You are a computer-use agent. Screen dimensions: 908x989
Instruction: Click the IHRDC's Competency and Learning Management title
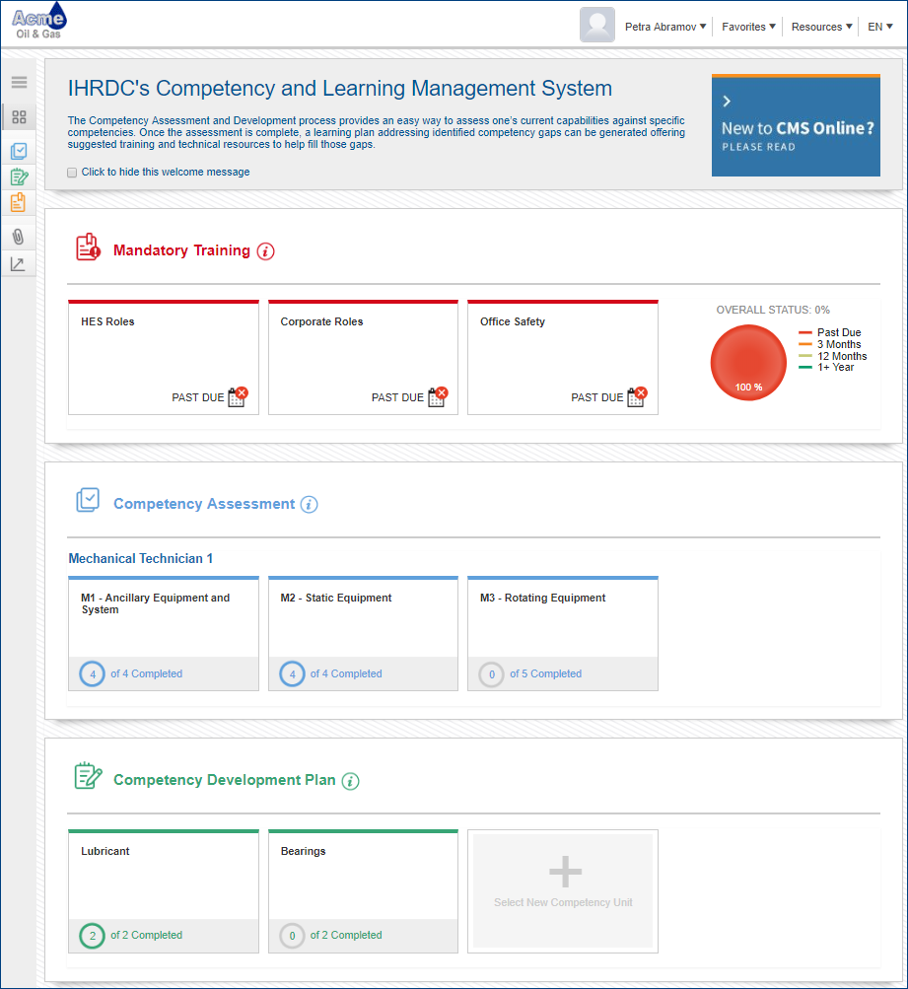(x=340, y=89)
